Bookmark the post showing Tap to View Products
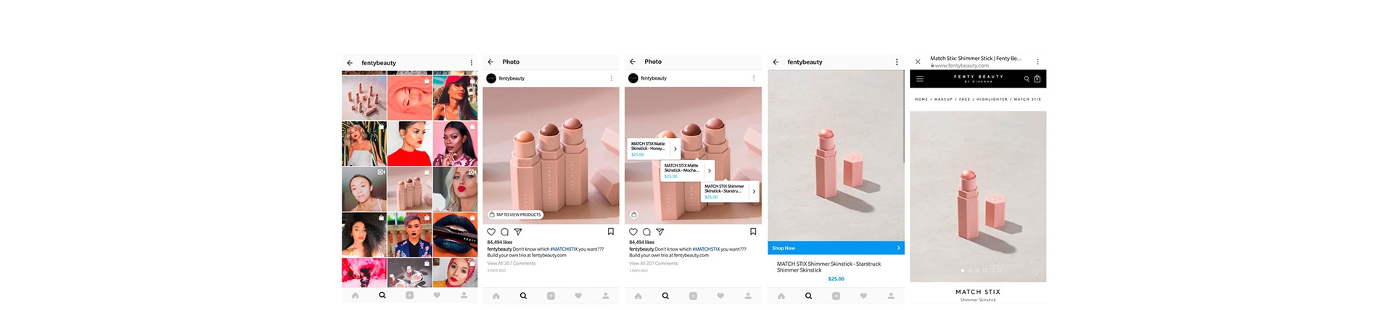Screen dimensions: 1393x310 click(611, 232)
